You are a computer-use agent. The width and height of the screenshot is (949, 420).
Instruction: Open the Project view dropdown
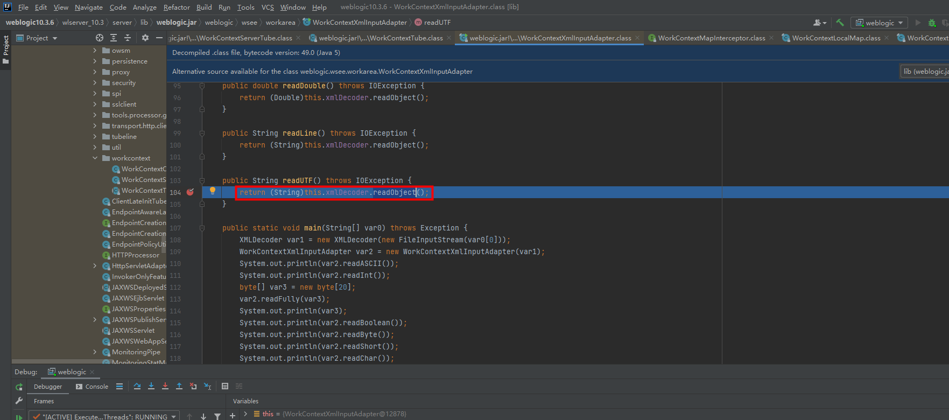[x=37, y=38]
